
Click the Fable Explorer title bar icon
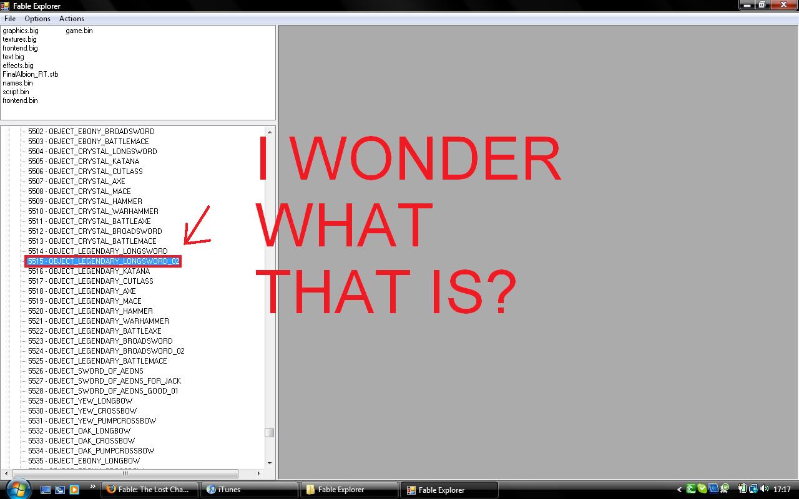coord(6,6)
